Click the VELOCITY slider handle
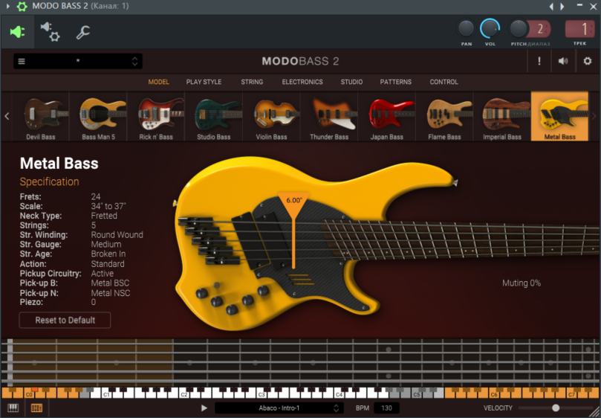Image resolution: width=601 pixels, height=418 pixels. coord(556,408)
